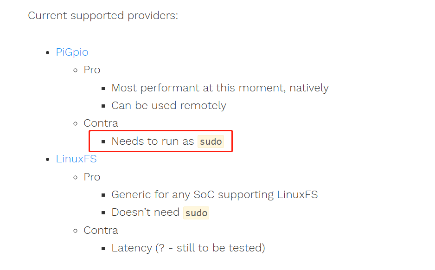Select 'Most performant at this moment, natively' line
This screenshot has width=435, height=270.
(220, 88)
